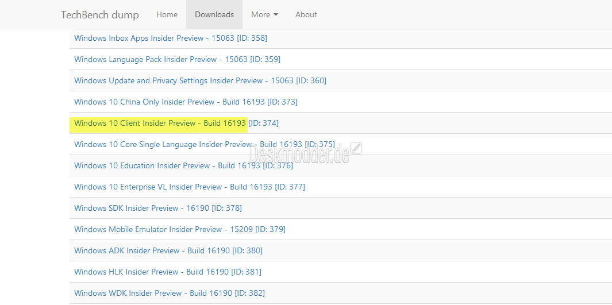Image resolution: width=612 pixels, height=305 pixels.
Task: Open Windows 10 Core Single Language Insider Preview
Action: click(x=205, y=144)
